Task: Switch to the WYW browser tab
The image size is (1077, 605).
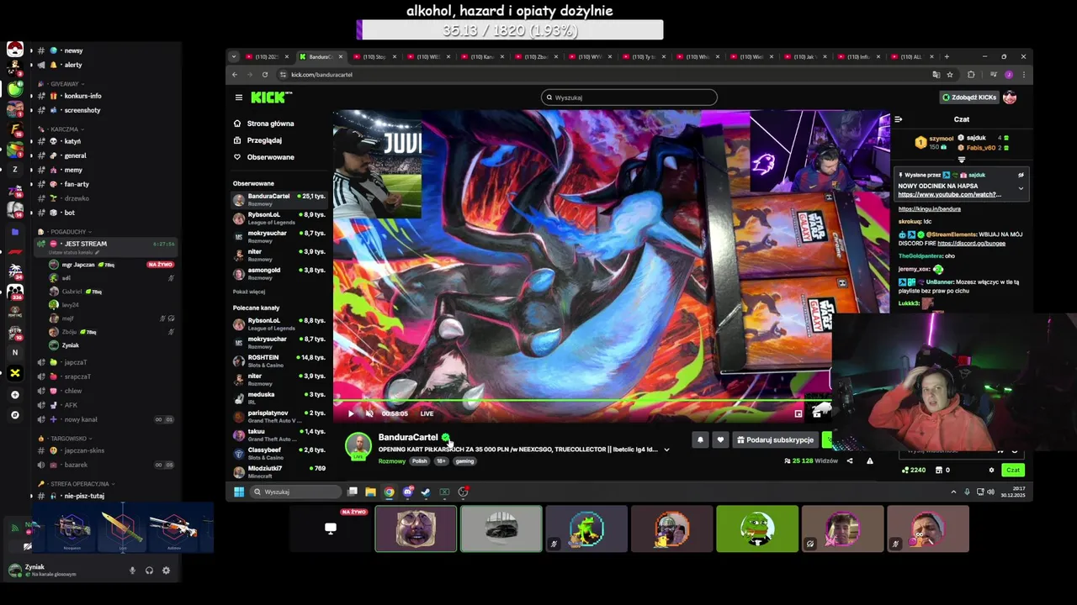Action: pos(589,56)
